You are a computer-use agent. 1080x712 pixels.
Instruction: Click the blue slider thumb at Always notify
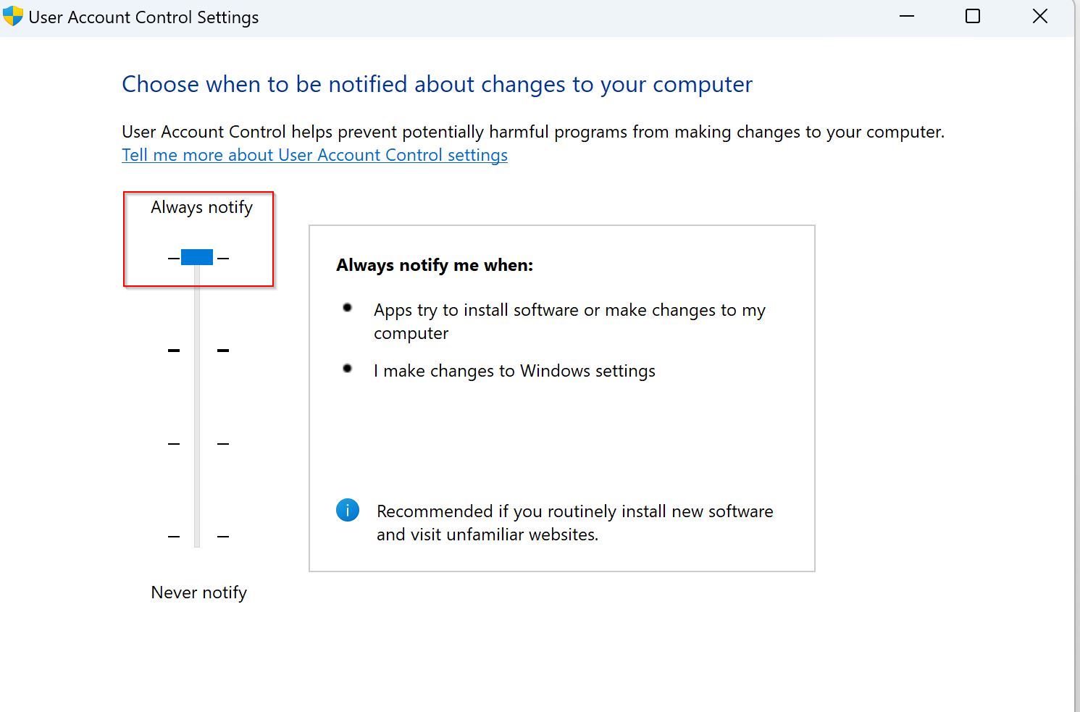coord(197,257)
